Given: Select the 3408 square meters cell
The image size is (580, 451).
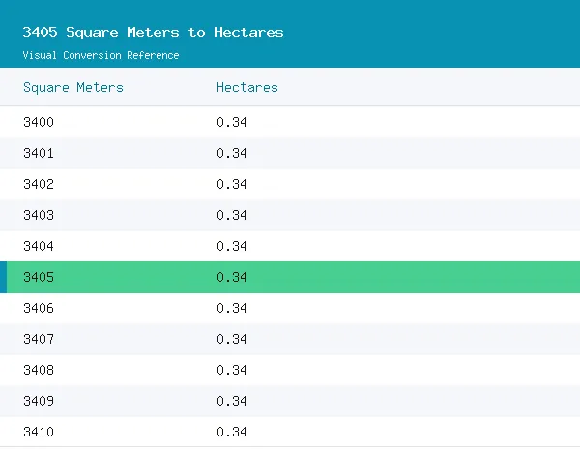Looking at the screenshot, I should click(x=39, y=370).
